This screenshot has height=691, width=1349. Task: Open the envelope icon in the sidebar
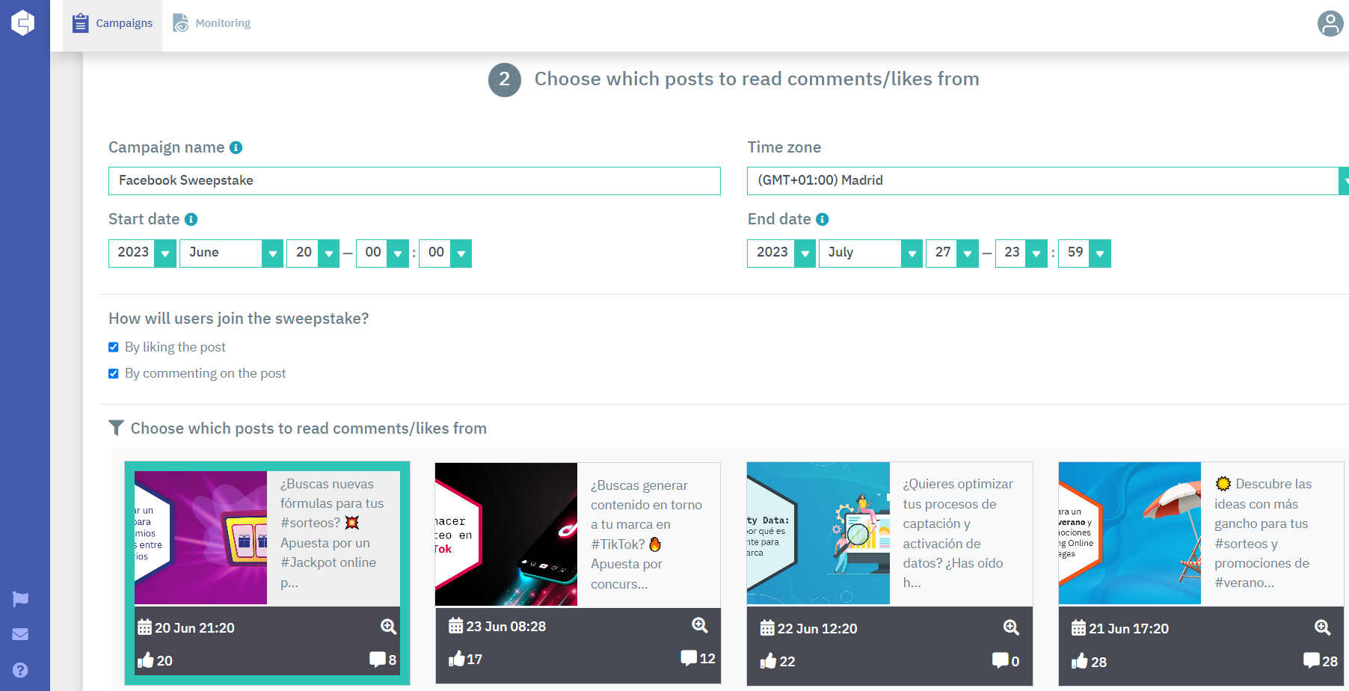click(19, 633)
